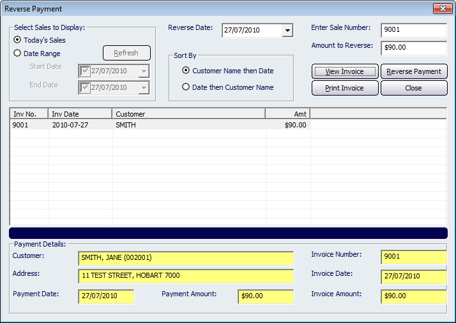Click the Payment Date field
The width and height of the screenshot is (456, 323).
tap(106, 296)
